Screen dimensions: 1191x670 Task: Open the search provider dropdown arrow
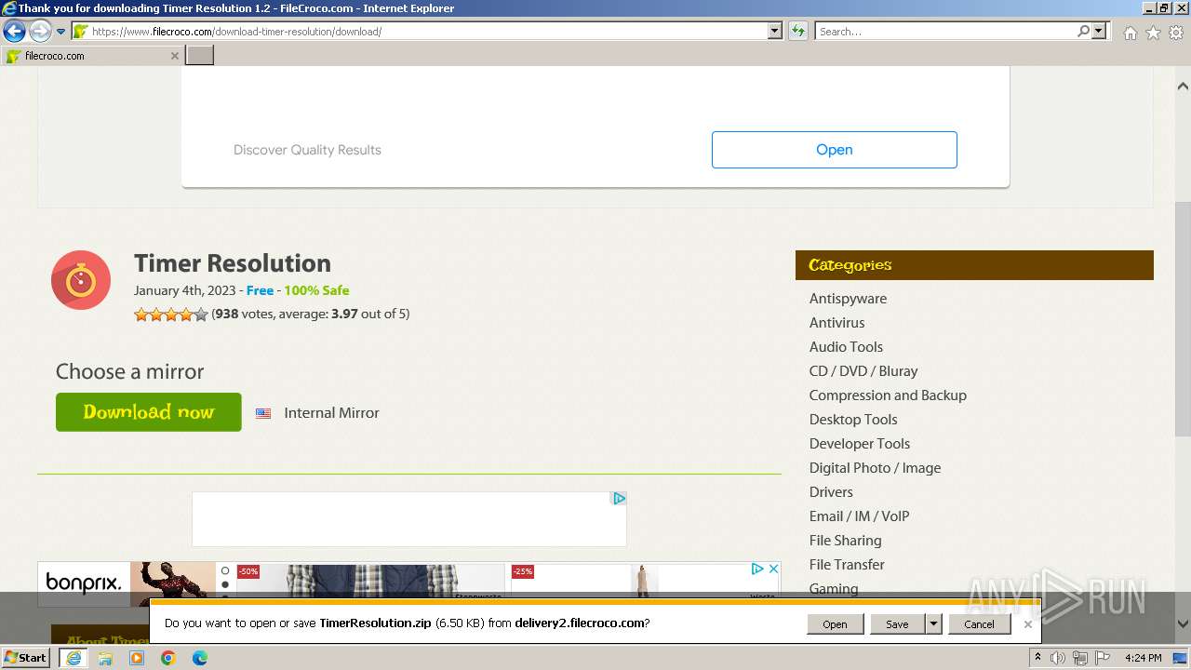click(x=1099, y=32)
